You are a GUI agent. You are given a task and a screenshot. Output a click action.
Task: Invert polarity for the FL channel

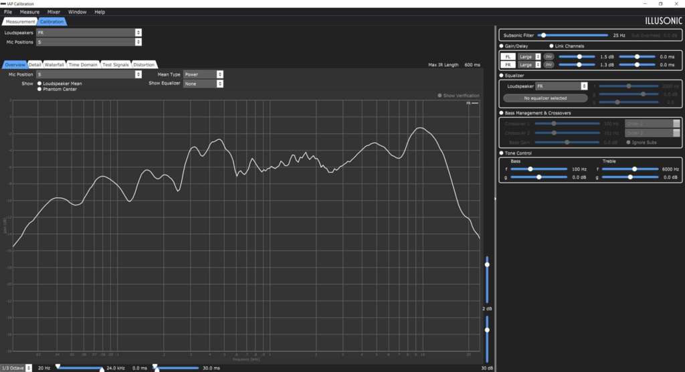549,57
